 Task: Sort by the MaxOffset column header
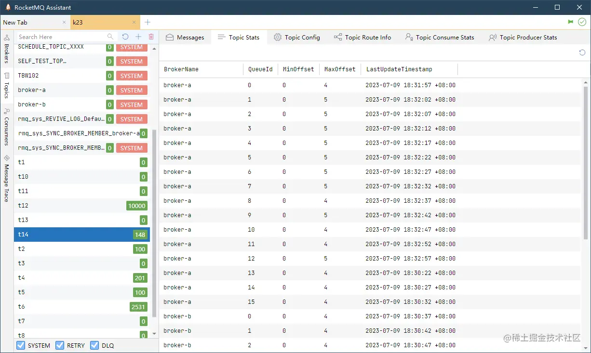click(x=340, y=69)
